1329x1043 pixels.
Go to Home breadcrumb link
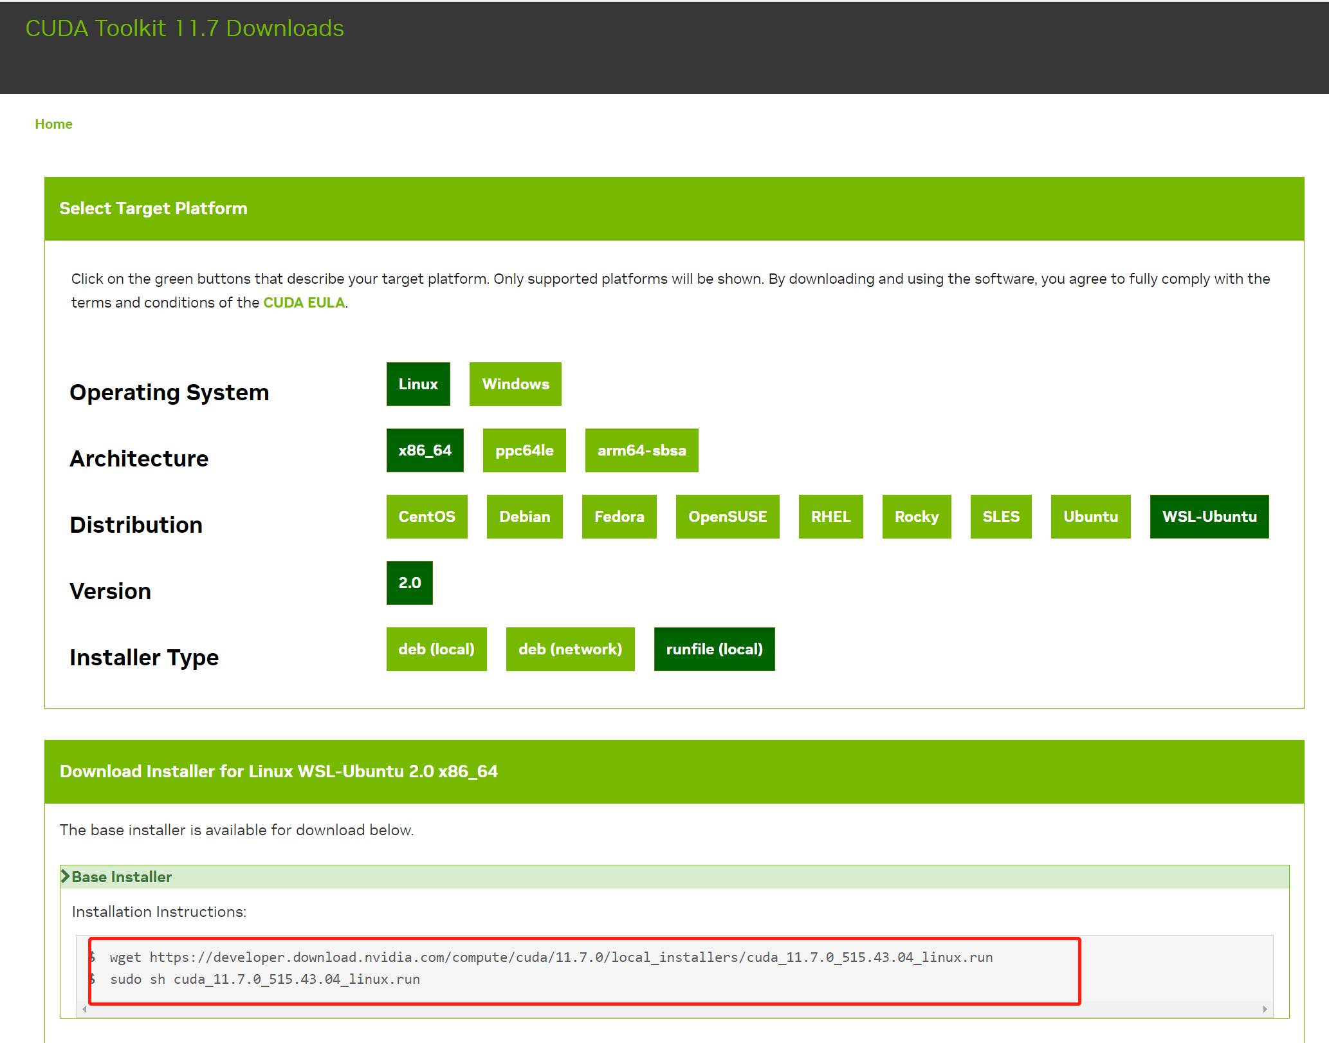point(53,124)
